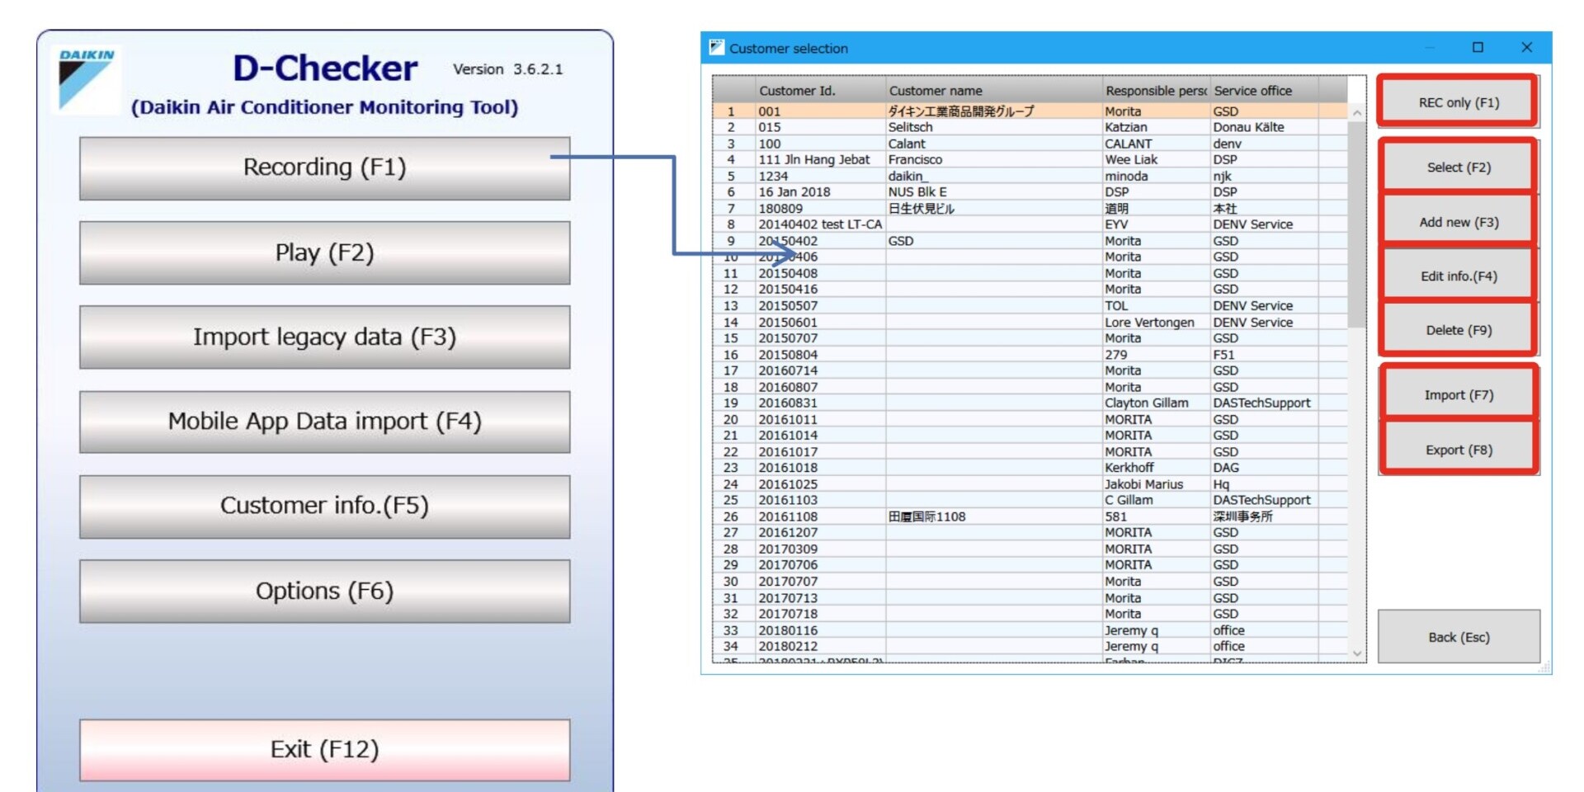Viewport: 1584px width, 792px height.
Task: Select customer name Calant
Action: [907, 144]
